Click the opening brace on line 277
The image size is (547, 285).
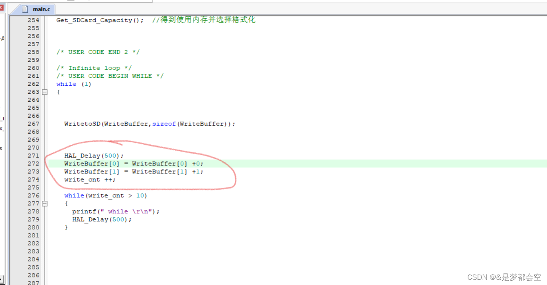[x=66, y=204]
